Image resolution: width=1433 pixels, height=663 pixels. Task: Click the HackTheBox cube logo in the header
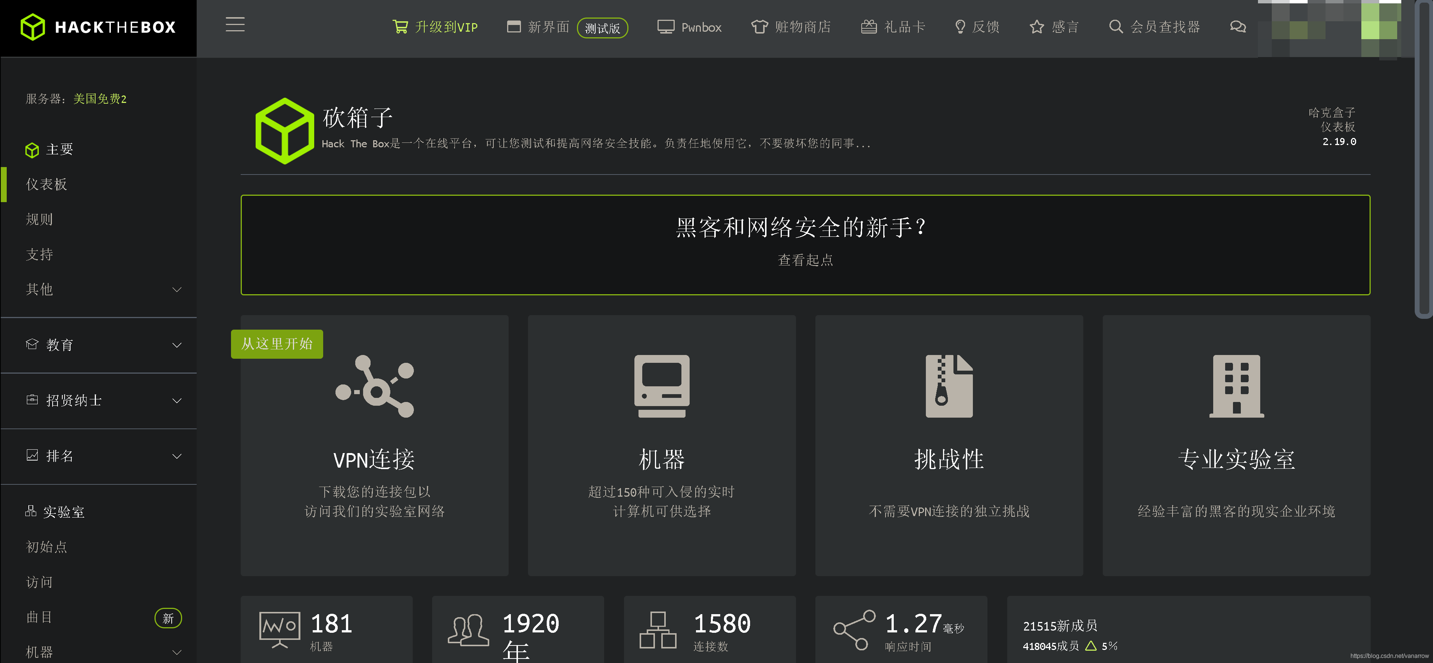coord(32,27)
